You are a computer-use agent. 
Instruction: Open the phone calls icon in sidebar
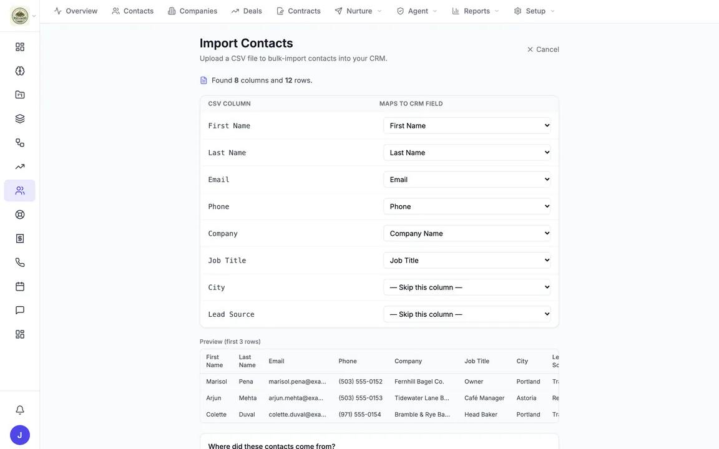[x=20, y=263]
